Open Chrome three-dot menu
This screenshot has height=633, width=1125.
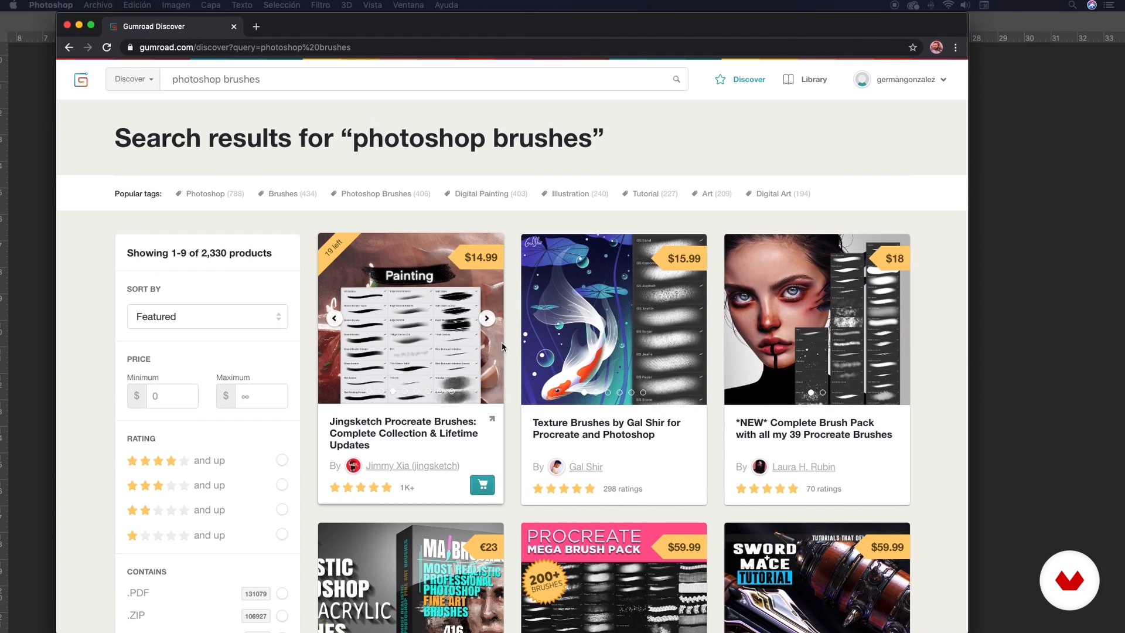tap(956, 47)
